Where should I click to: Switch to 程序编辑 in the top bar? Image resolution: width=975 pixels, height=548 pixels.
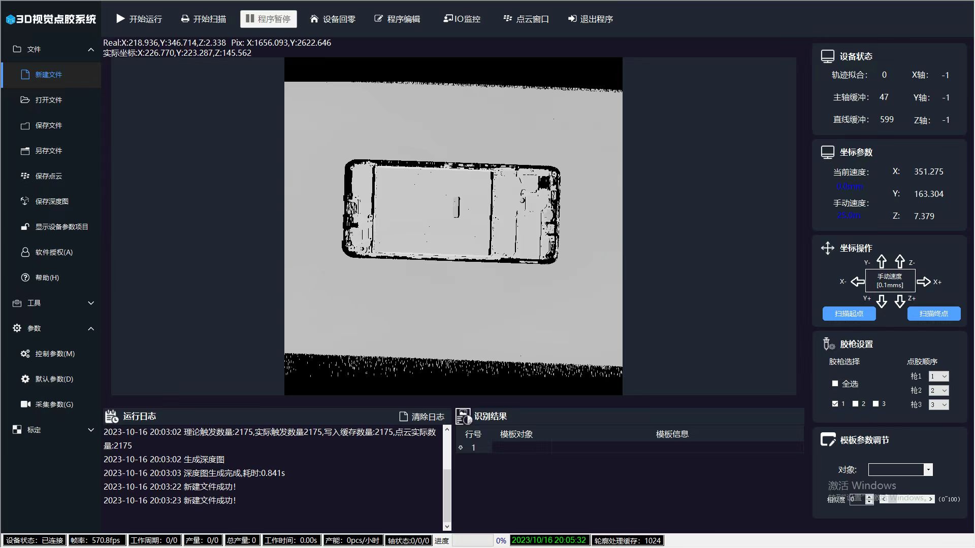tap(398, 19)
